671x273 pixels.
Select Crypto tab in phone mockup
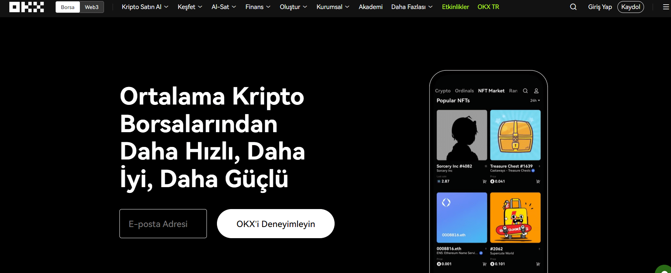click(x=443, y=91)
